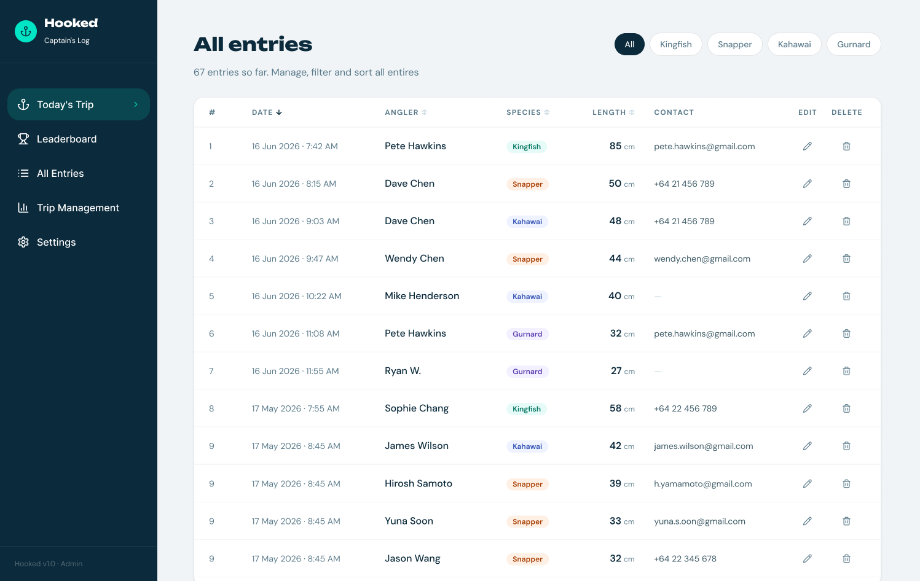Click the pete.hawkins@gmail.com contact in row 1
Image resolution: width=920 pixels, height=581 pixels.
[x=704, y=146]
